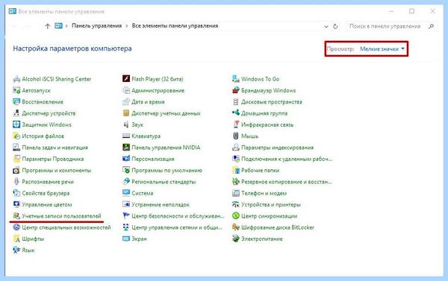Image resolution: width=448 pixels, height=281 pixels.
Task: Click the Распознавание речи microphone icon
Action: click(16, 182)
